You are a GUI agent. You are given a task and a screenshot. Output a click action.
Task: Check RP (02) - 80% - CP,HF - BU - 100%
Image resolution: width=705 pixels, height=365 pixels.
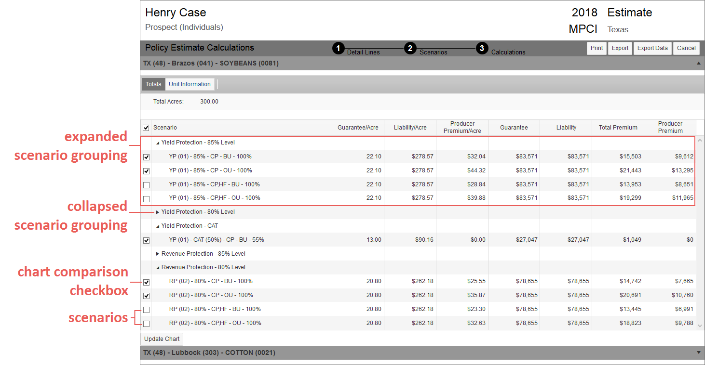tap(146, 310)
